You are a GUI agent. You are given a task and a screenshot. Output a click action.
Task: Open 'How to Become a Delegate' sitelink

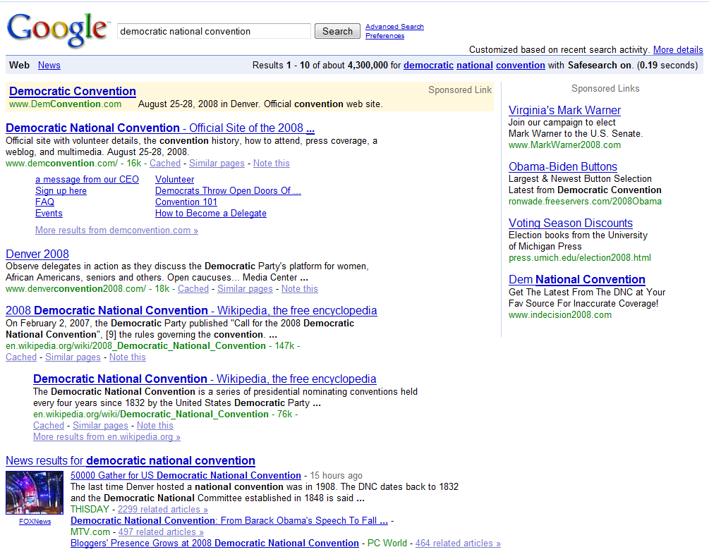coord(210,213)
